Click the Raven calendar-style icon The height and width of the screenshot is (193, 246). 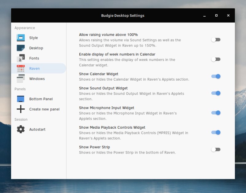(20, 68)
